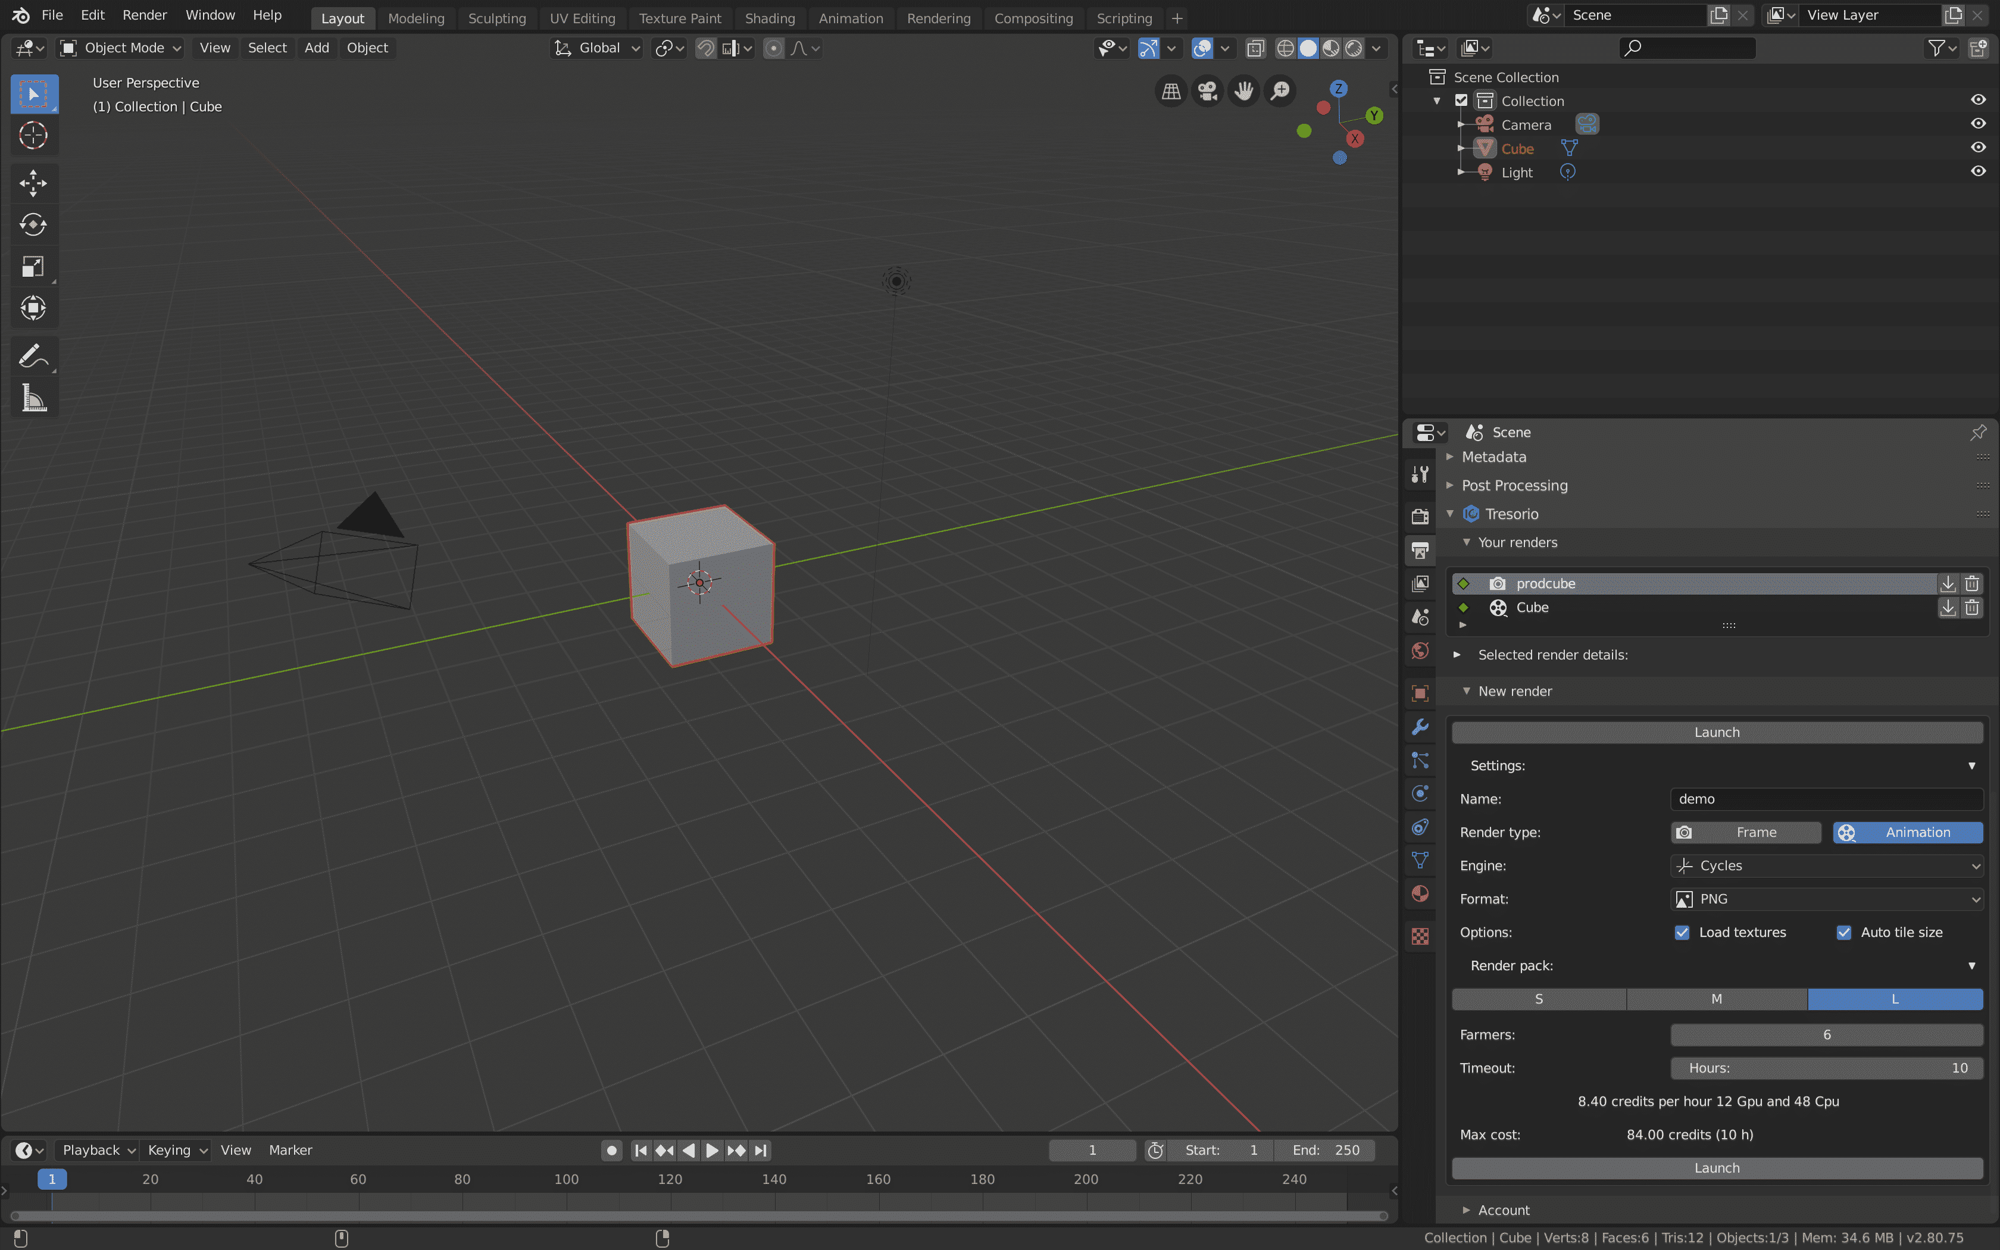Play the animation forward
2000x1250 pixels.
pos(711,1150)
